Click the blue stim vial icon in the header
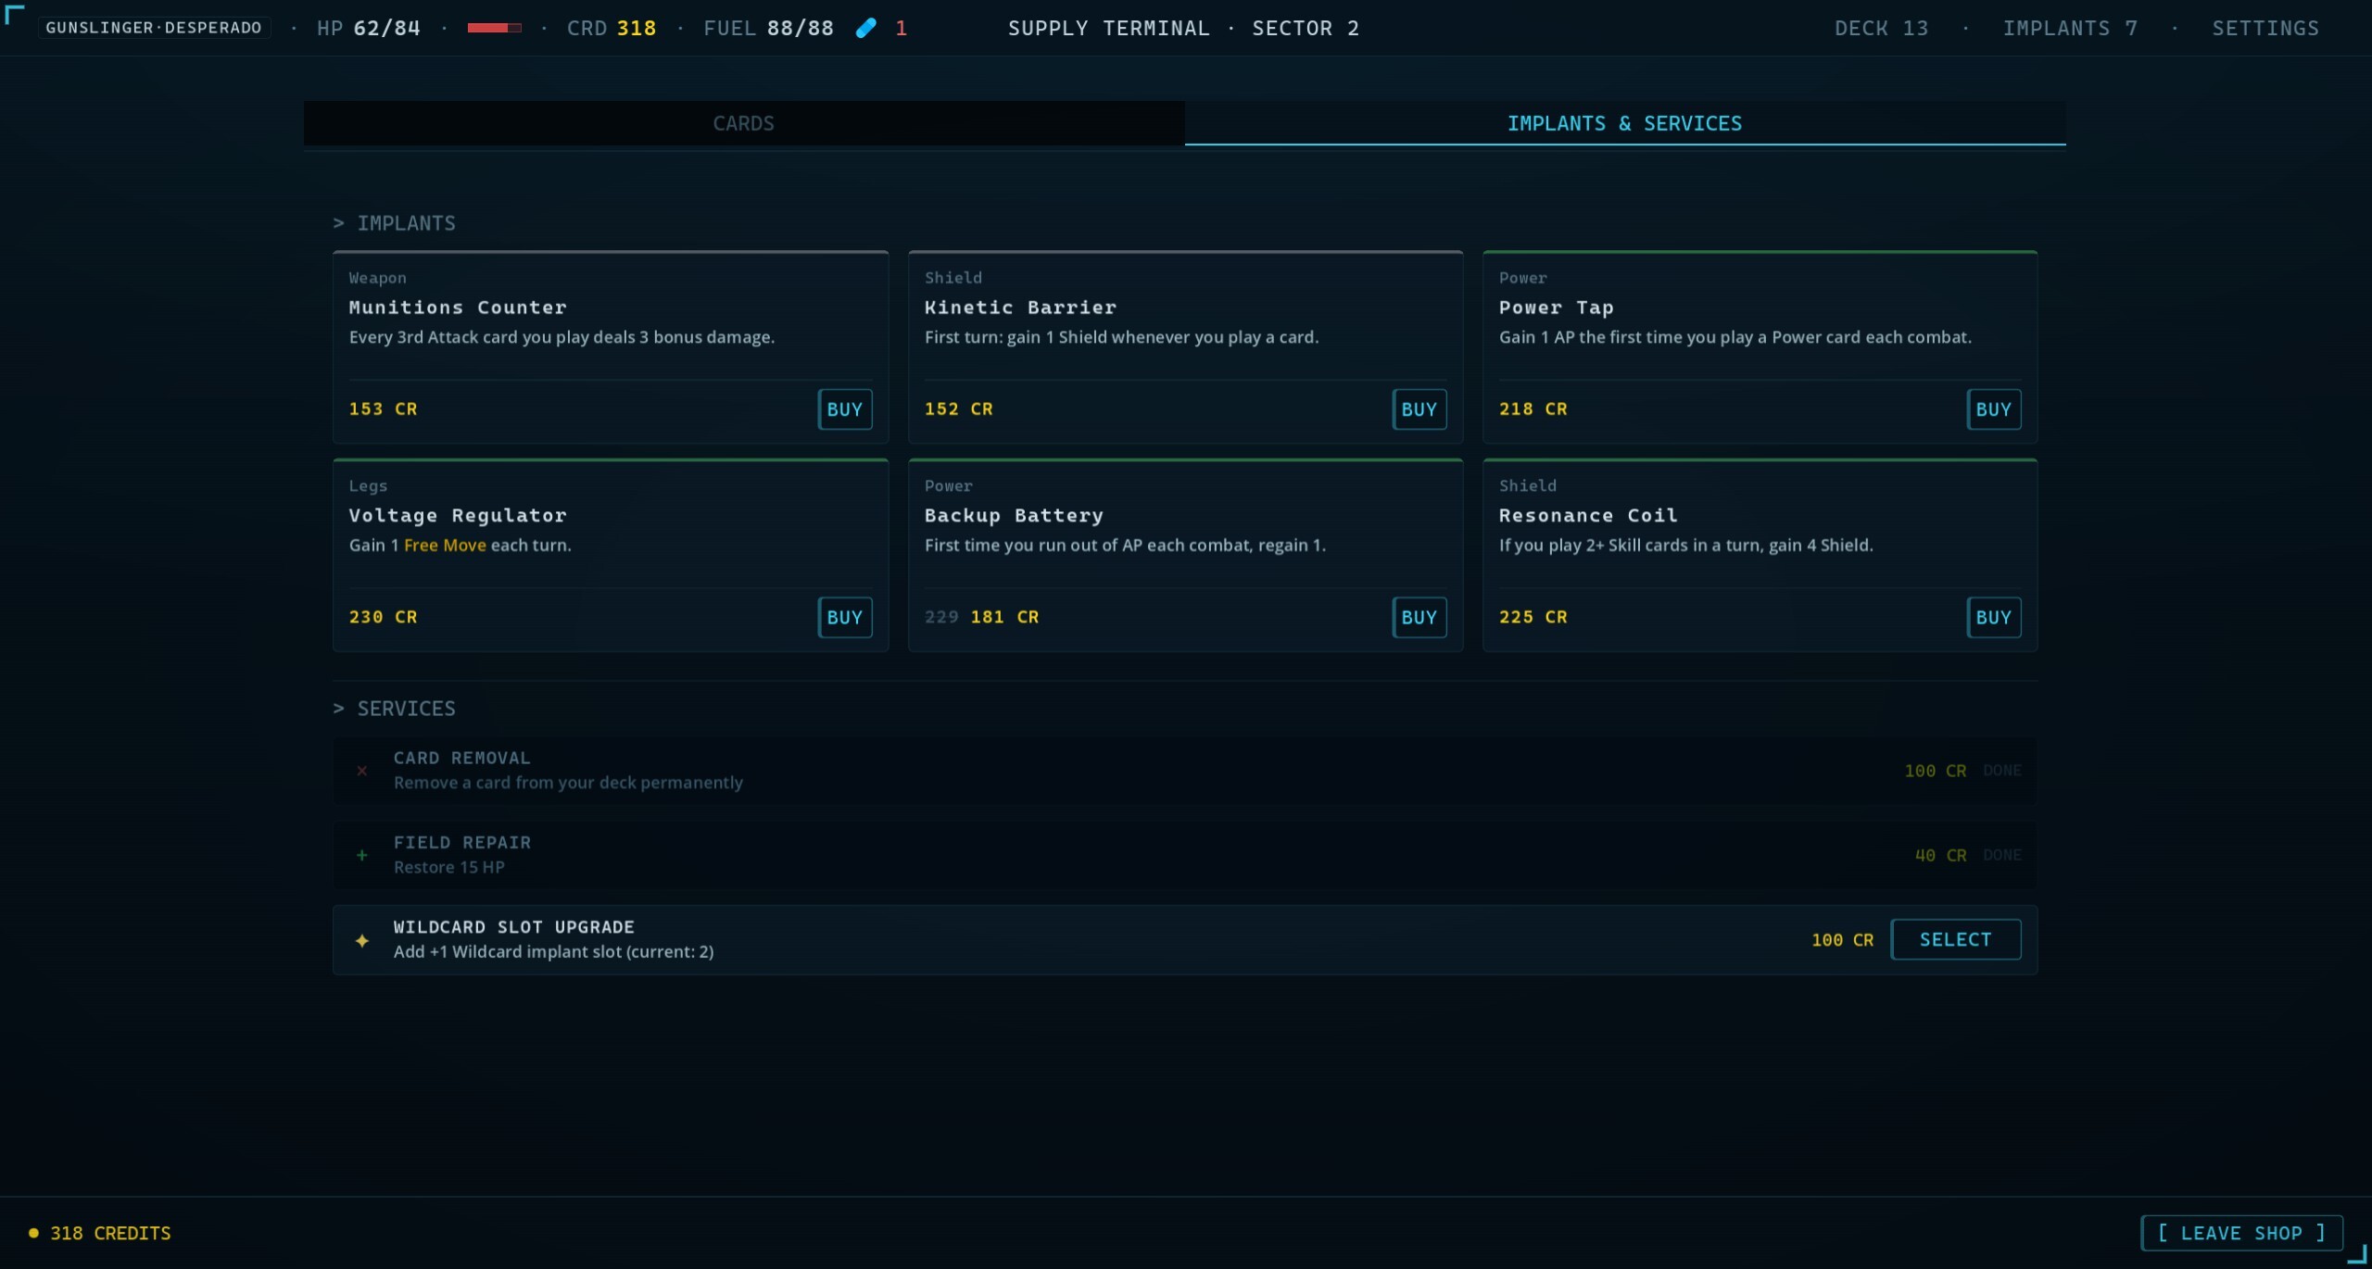 pos(865,28)
